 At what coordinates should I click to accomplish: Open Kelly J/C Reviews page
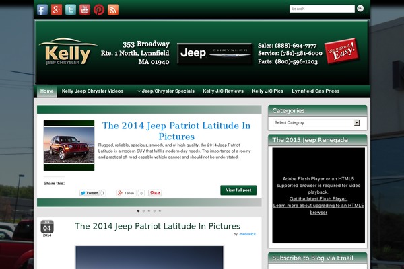pos(223,91)
